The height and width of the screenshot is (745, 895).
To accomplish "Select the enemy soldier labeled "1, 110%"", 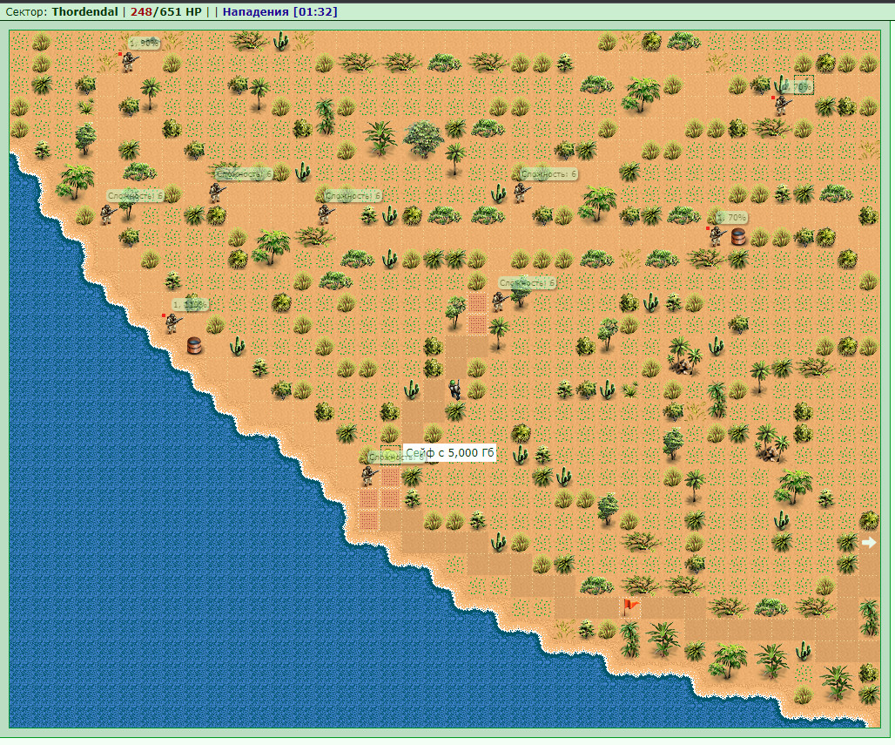I will [172, 322].
